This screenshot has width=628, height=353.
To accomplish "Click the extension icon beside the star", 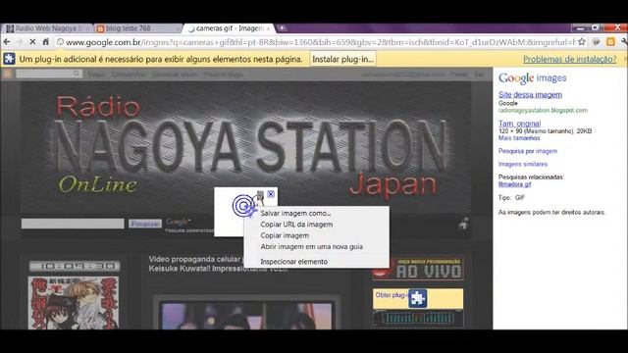I will (x=596, y=41).
